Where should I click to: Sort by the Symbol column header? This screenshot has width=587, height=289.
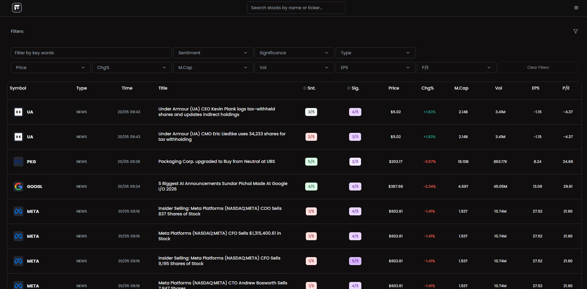tap(18, 88)
